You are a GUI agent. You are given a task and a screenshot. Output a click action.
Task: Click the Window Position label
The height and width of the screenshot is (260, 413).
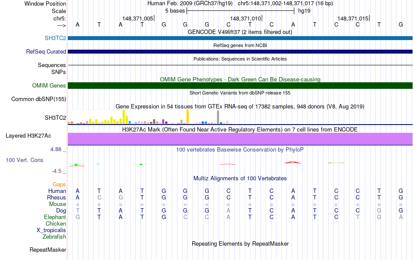pyautogui.click(x=45, y=3)
